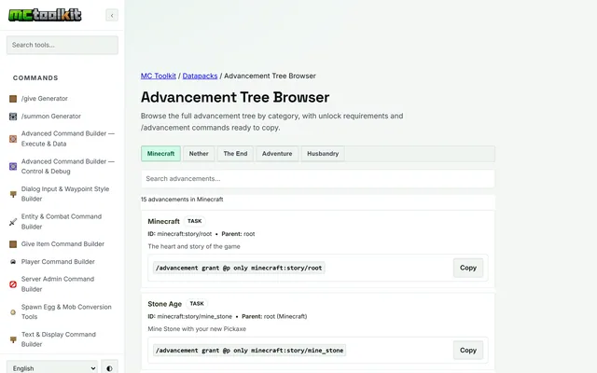Open the English language dropdown
597x373 pixels.
pyautogui.click(x=52, y=368)
